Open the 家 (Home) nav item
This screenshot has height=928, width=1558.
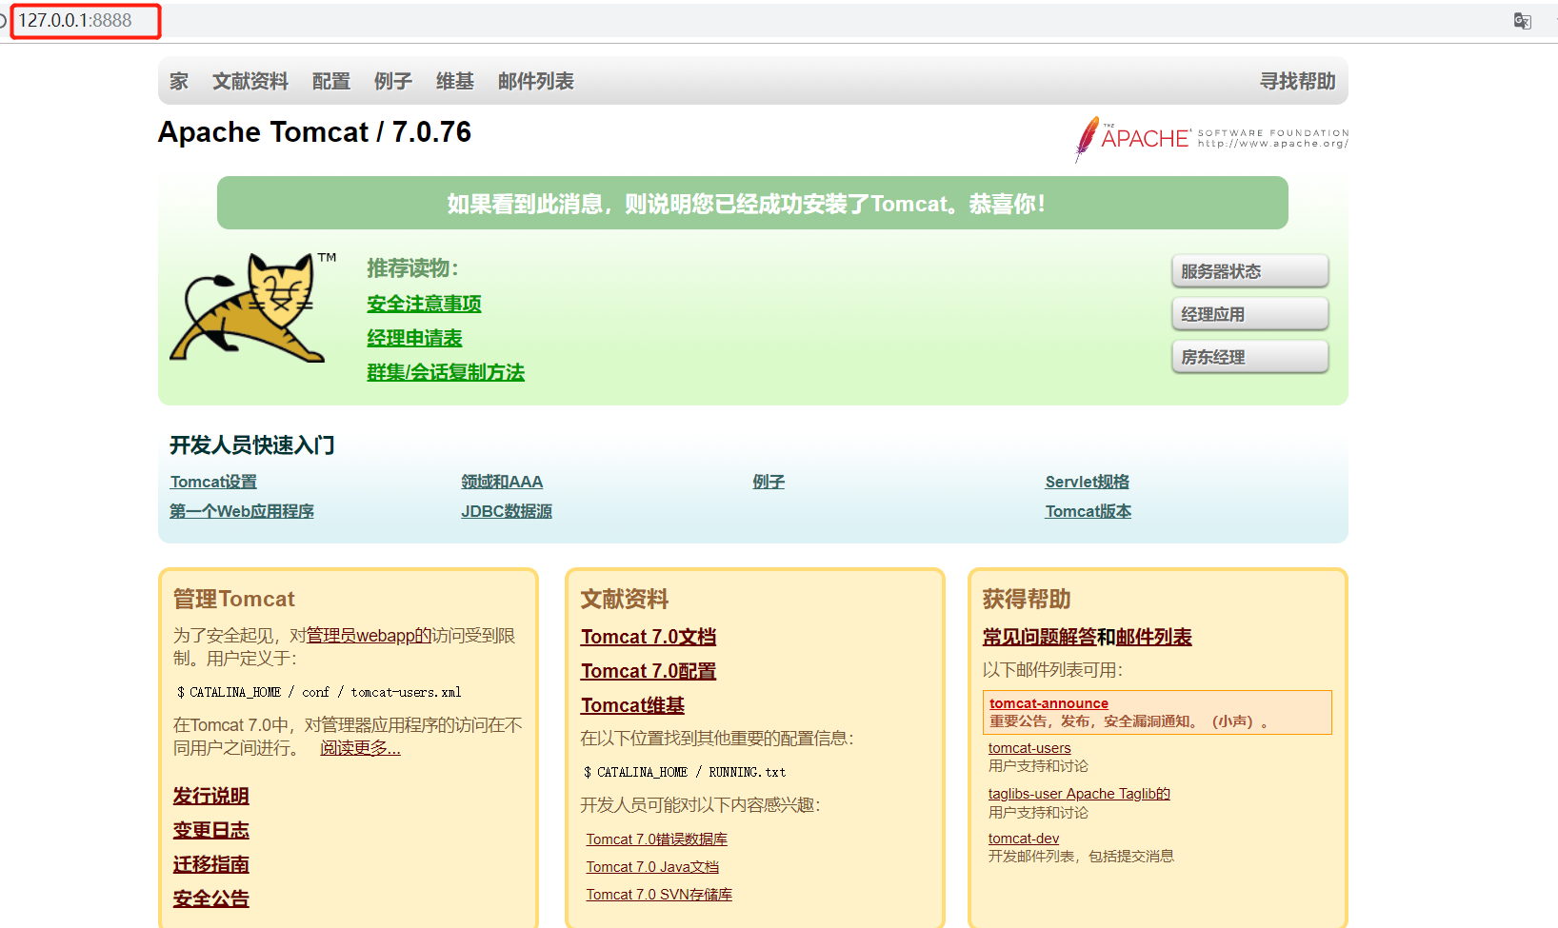pos(179,82)
